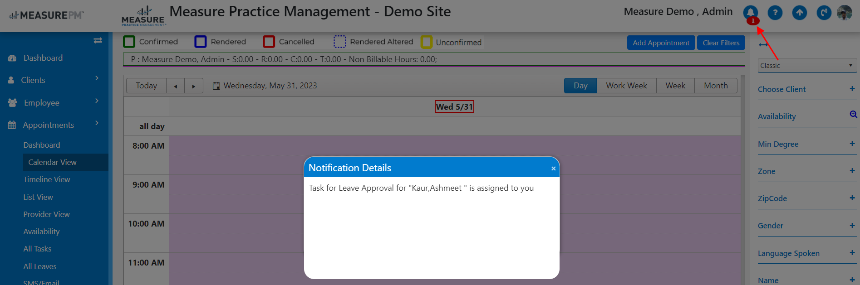Search availability with magnifier icon
This screenshot has height=285, width=860.
853,115
